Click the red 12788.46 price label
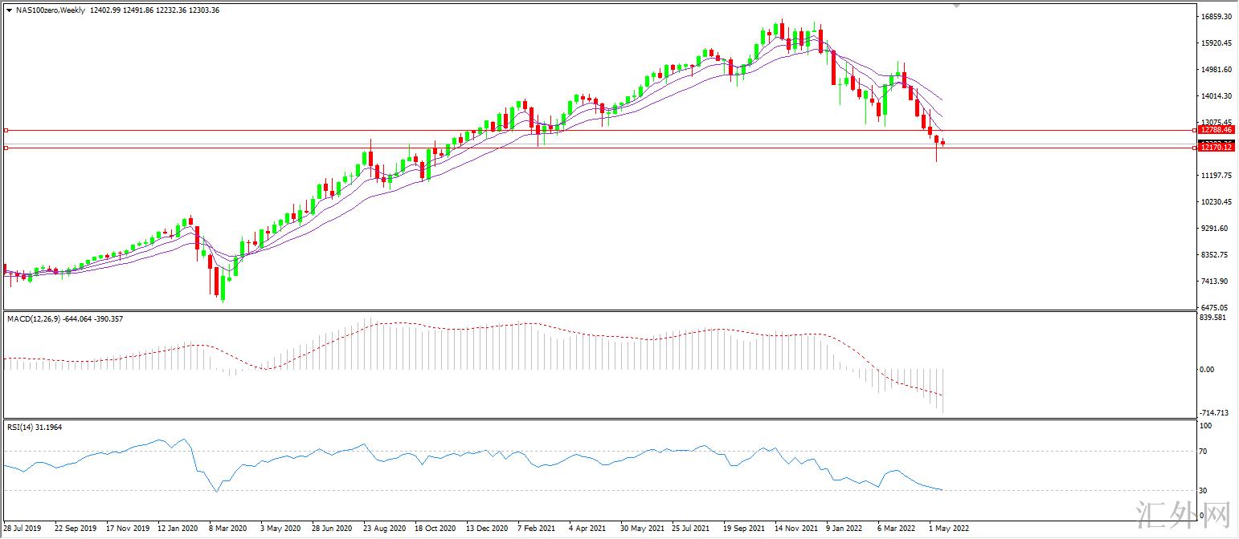Viewport: 1239px width, 539px height. pyautogui.click(x=1217, y=129)
